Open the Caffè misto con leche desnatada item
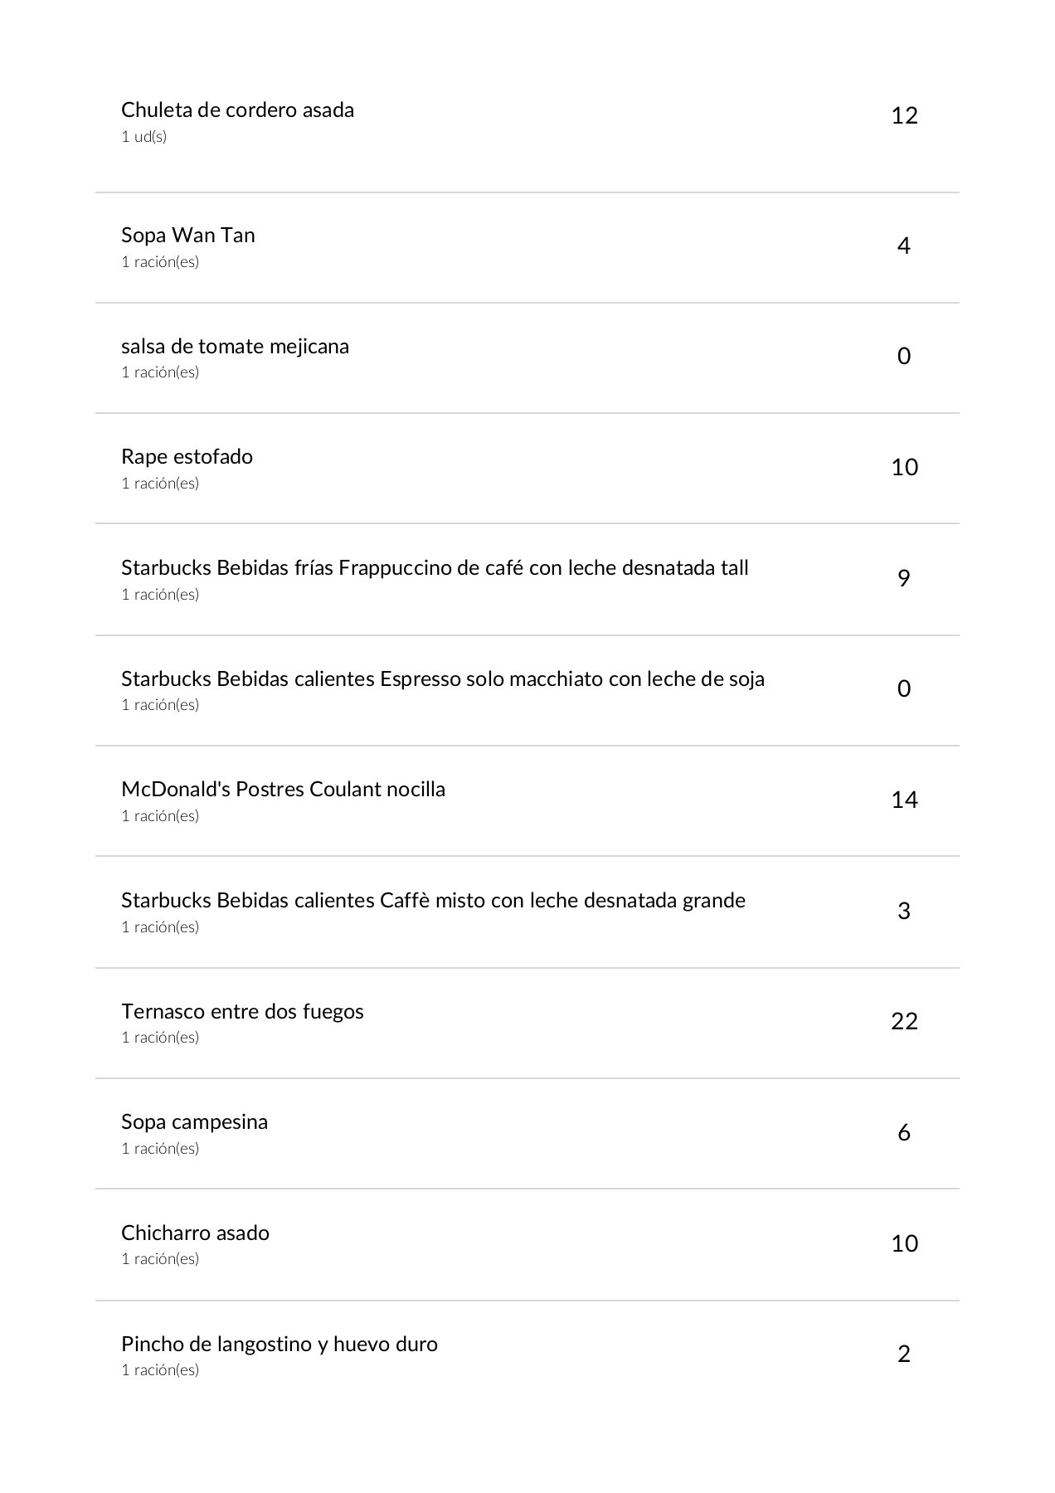 pos(433,901)
